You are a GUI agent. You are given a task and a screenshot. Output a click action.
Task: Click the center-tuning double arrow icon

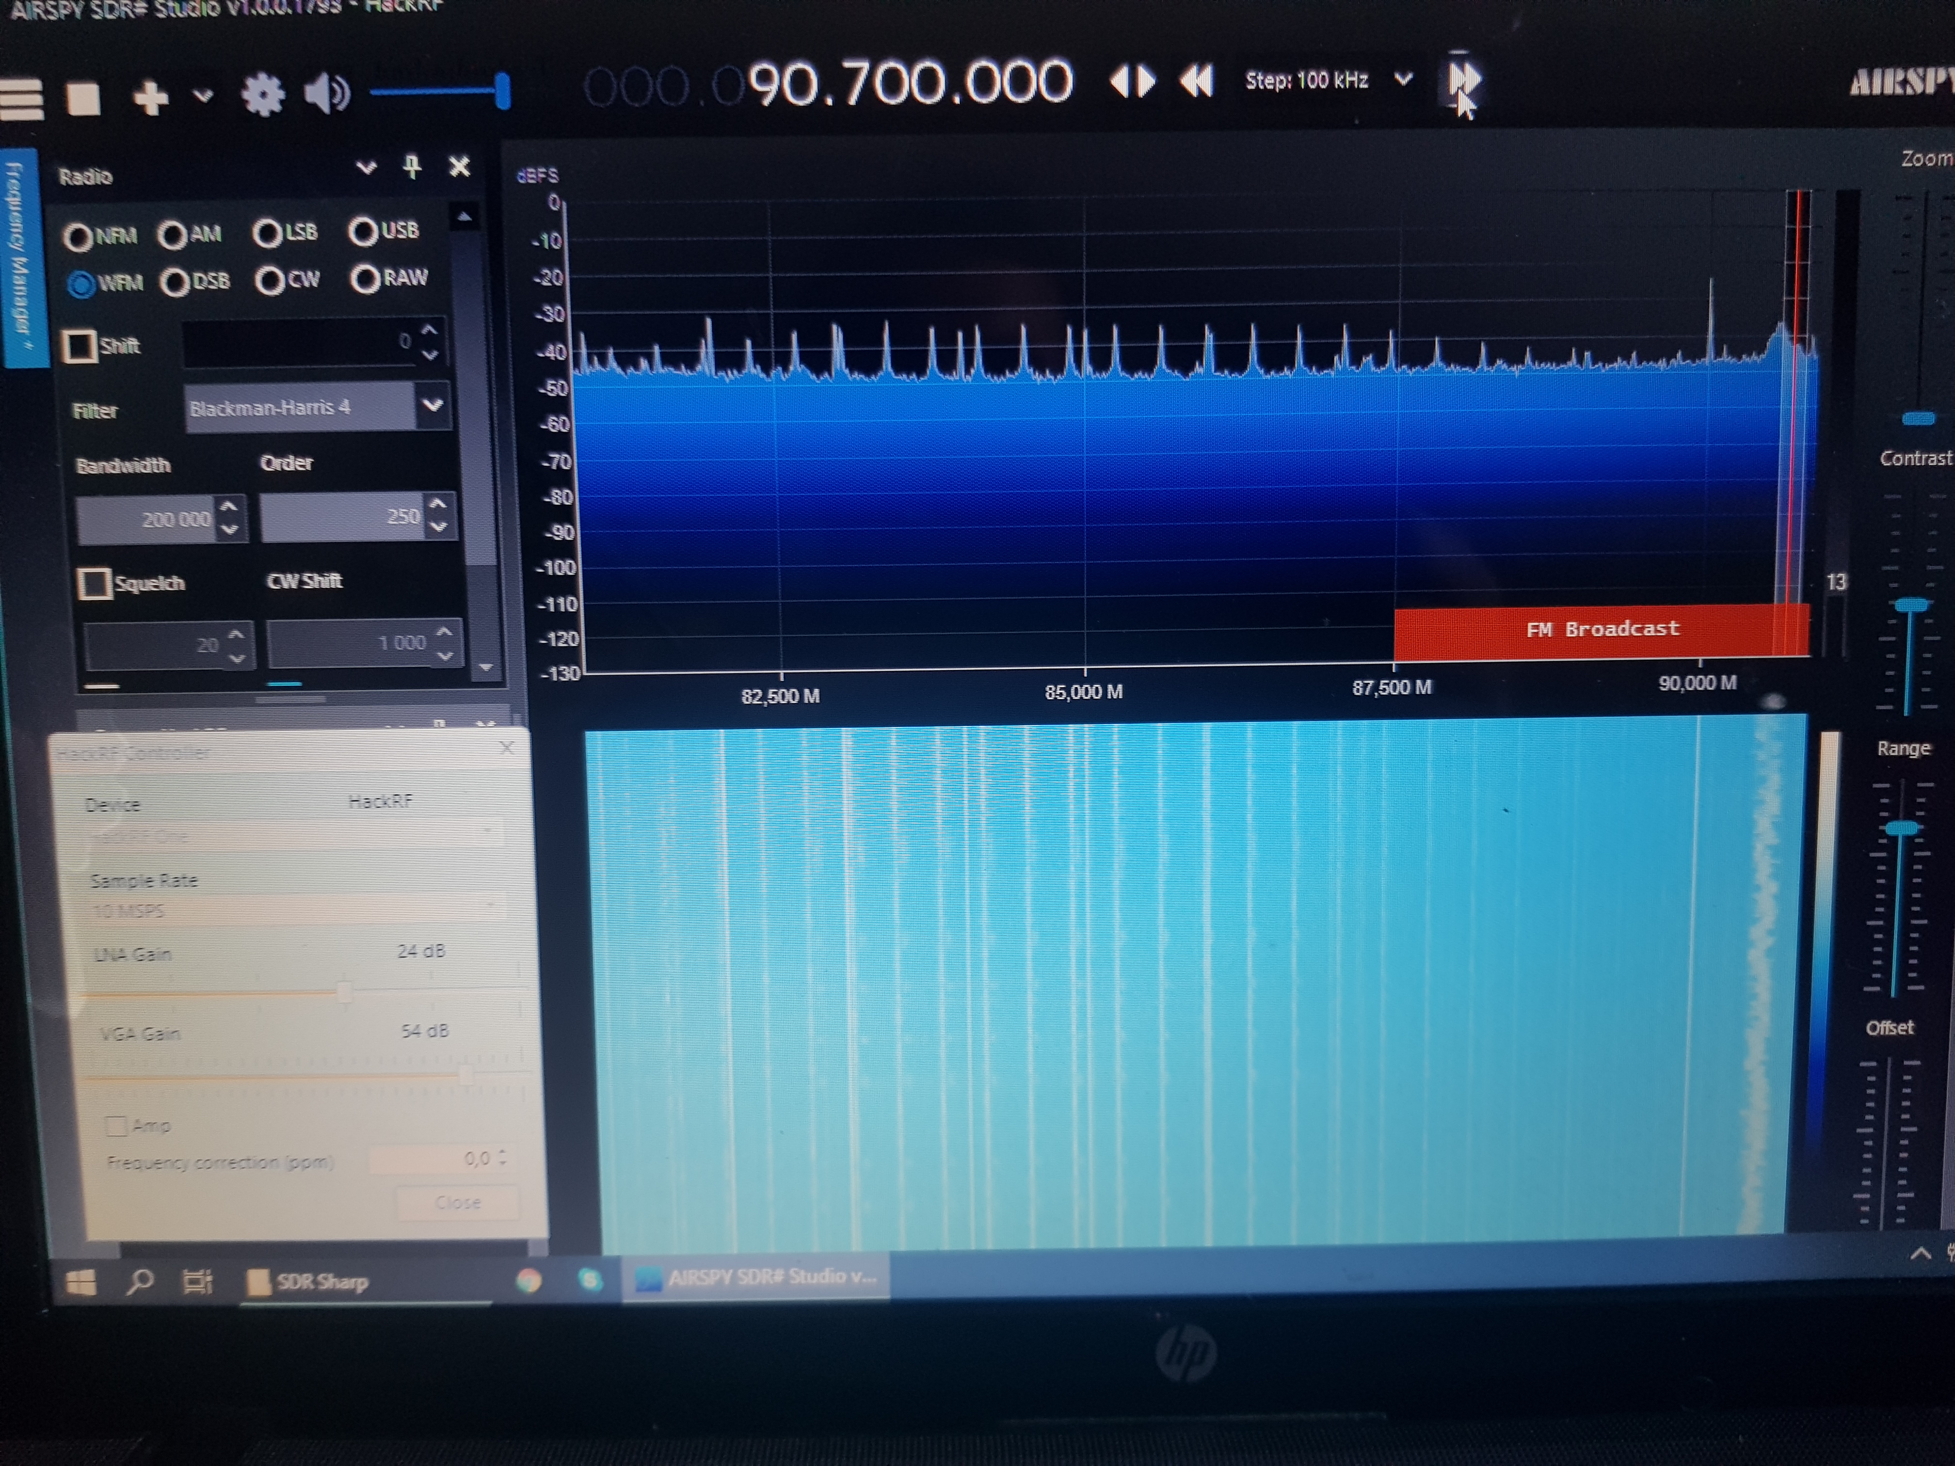tap(1132, 81)
